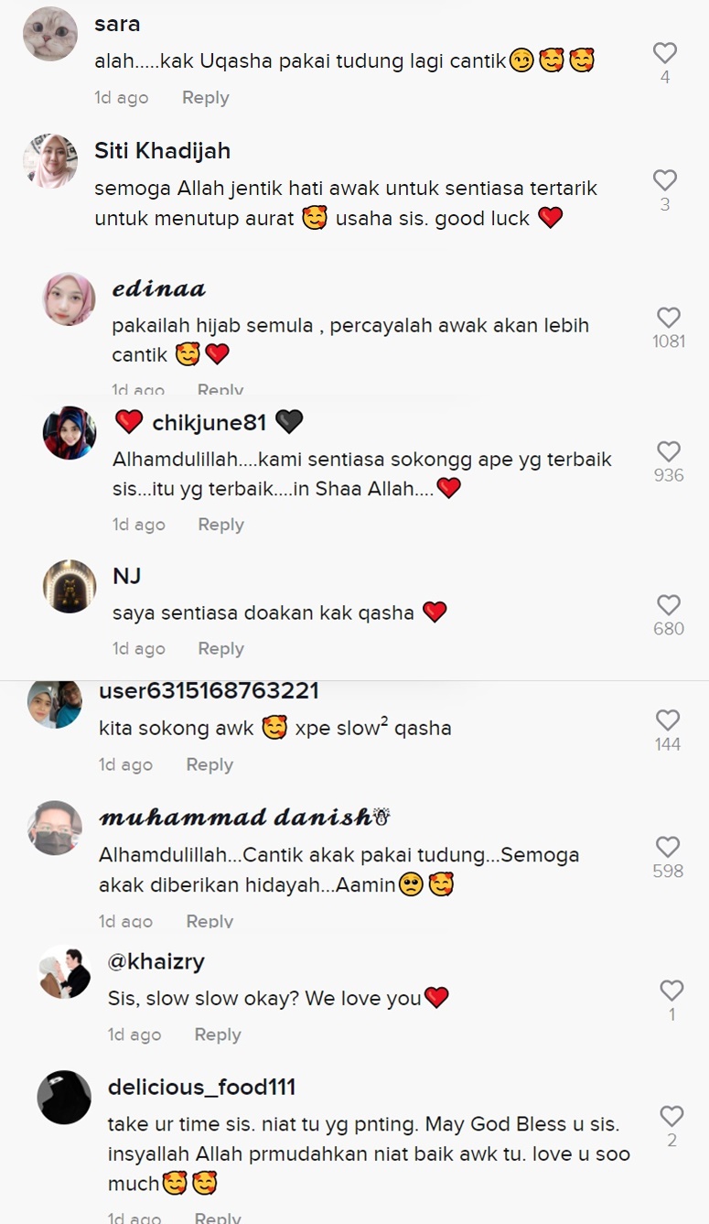Image resolution: width=709 pixels, height=1224 pixels.
Task: Like chikjune81's comment with 936 likes
Action: [x=669, y=451]
